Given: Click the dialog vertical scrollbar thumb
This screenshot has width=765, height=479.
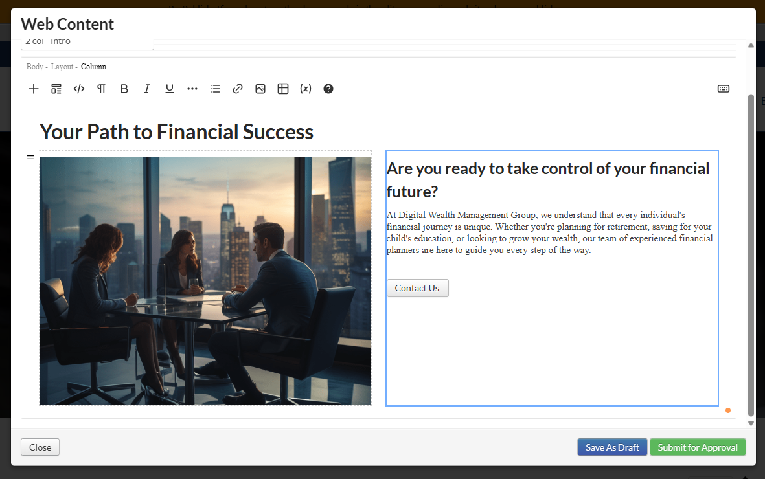Looking at the screenshot, I should (751, 255).
